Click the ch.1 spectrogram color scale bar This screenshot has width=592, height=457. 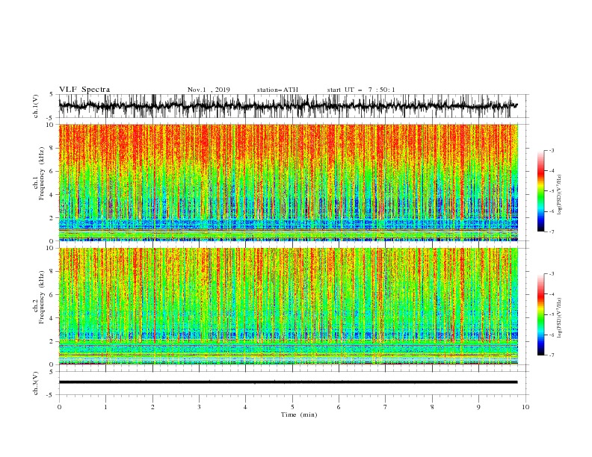click(540, 191)
